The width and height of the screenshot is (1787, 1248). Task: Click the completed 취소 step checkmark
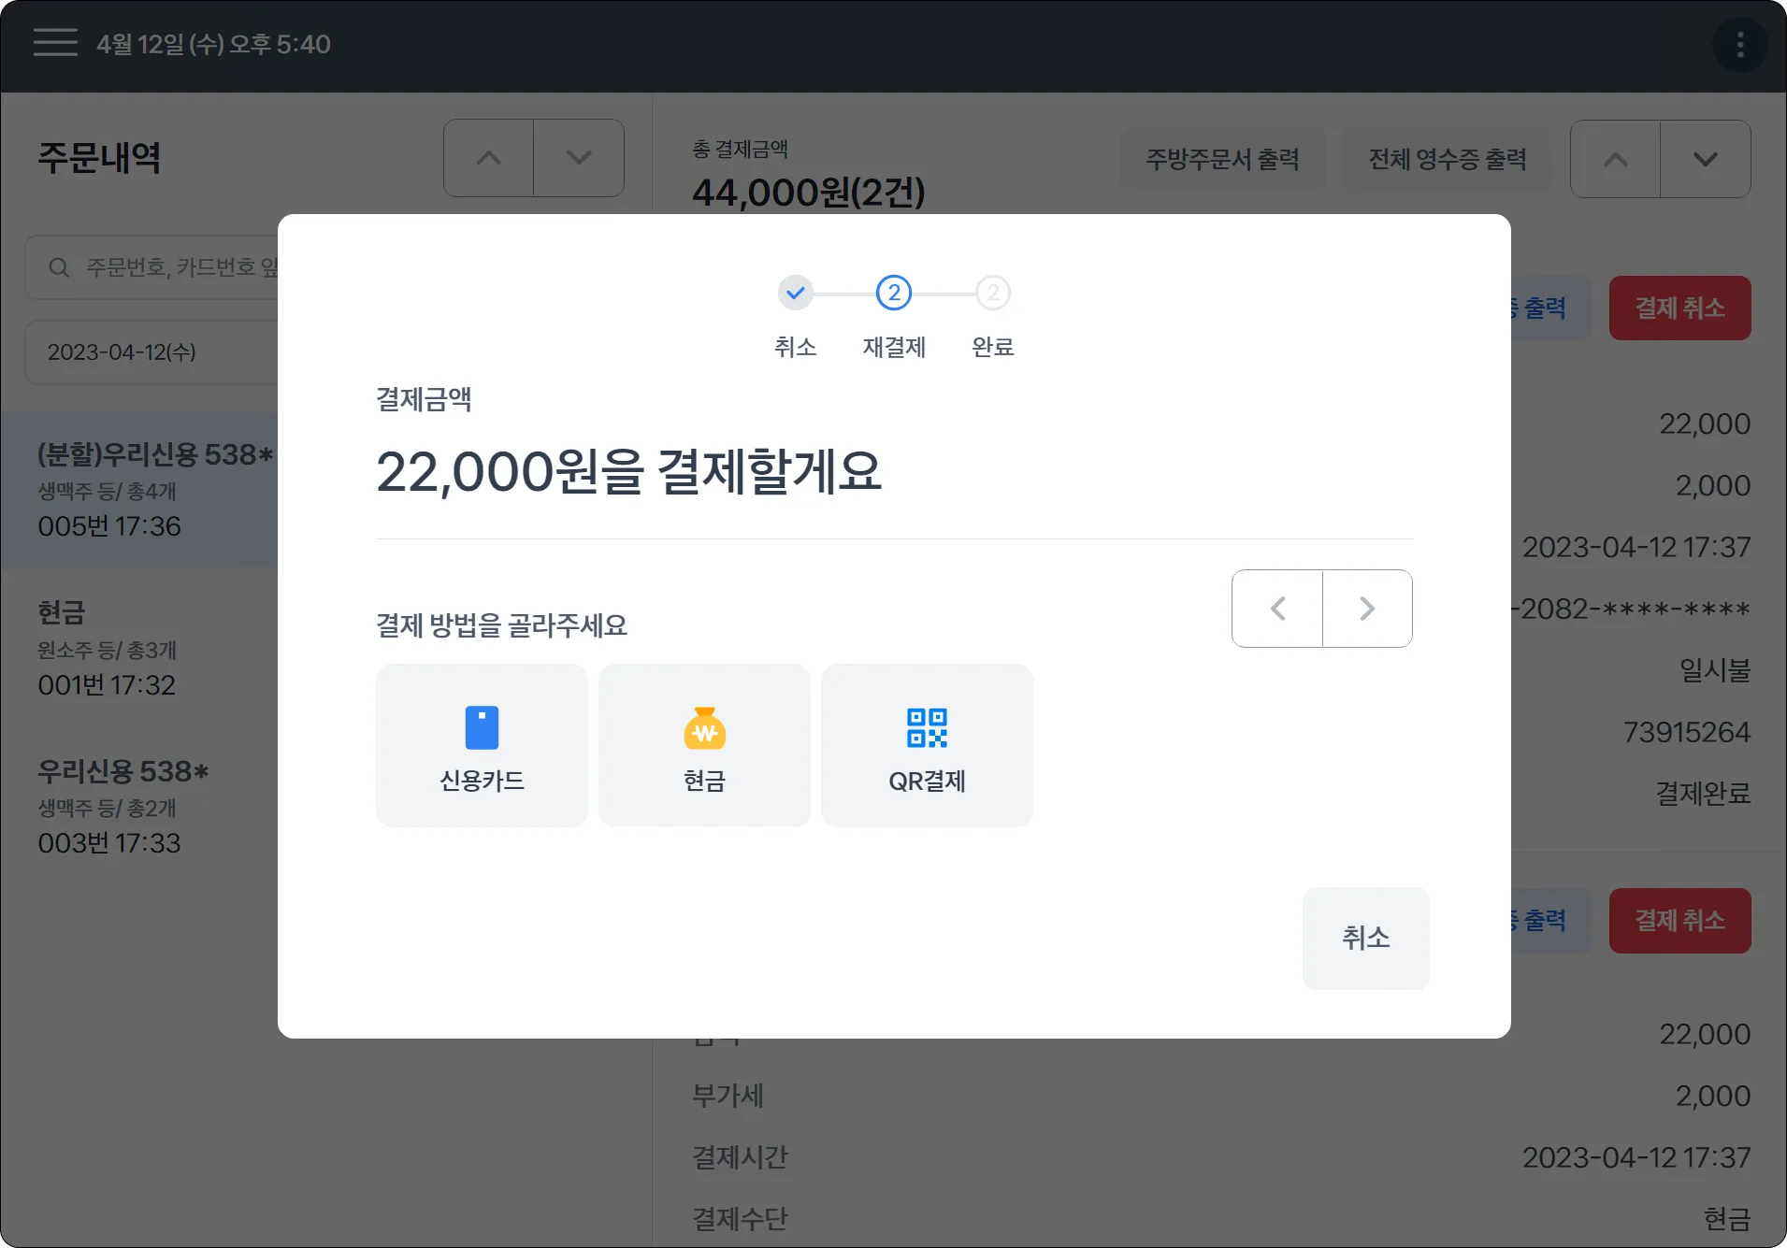coord(796,294)
